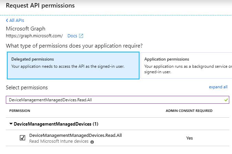Open the Microsoft Graph Docs link
The width and height of the screenshot is (232, 154).
tap(72, 36)
